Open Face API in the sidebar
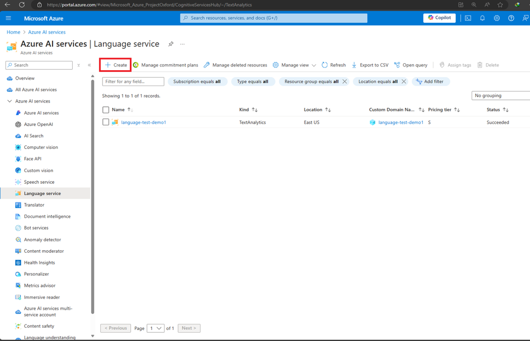The height and width of the screenshot is (341, 530). [x=32, y=159]
